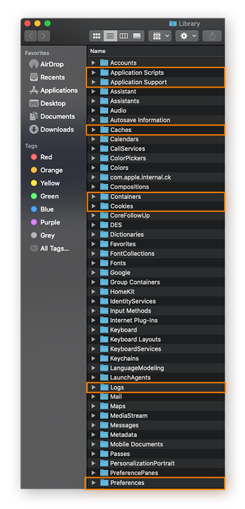
Task: Select the Messages row
Action: (156, 425)
